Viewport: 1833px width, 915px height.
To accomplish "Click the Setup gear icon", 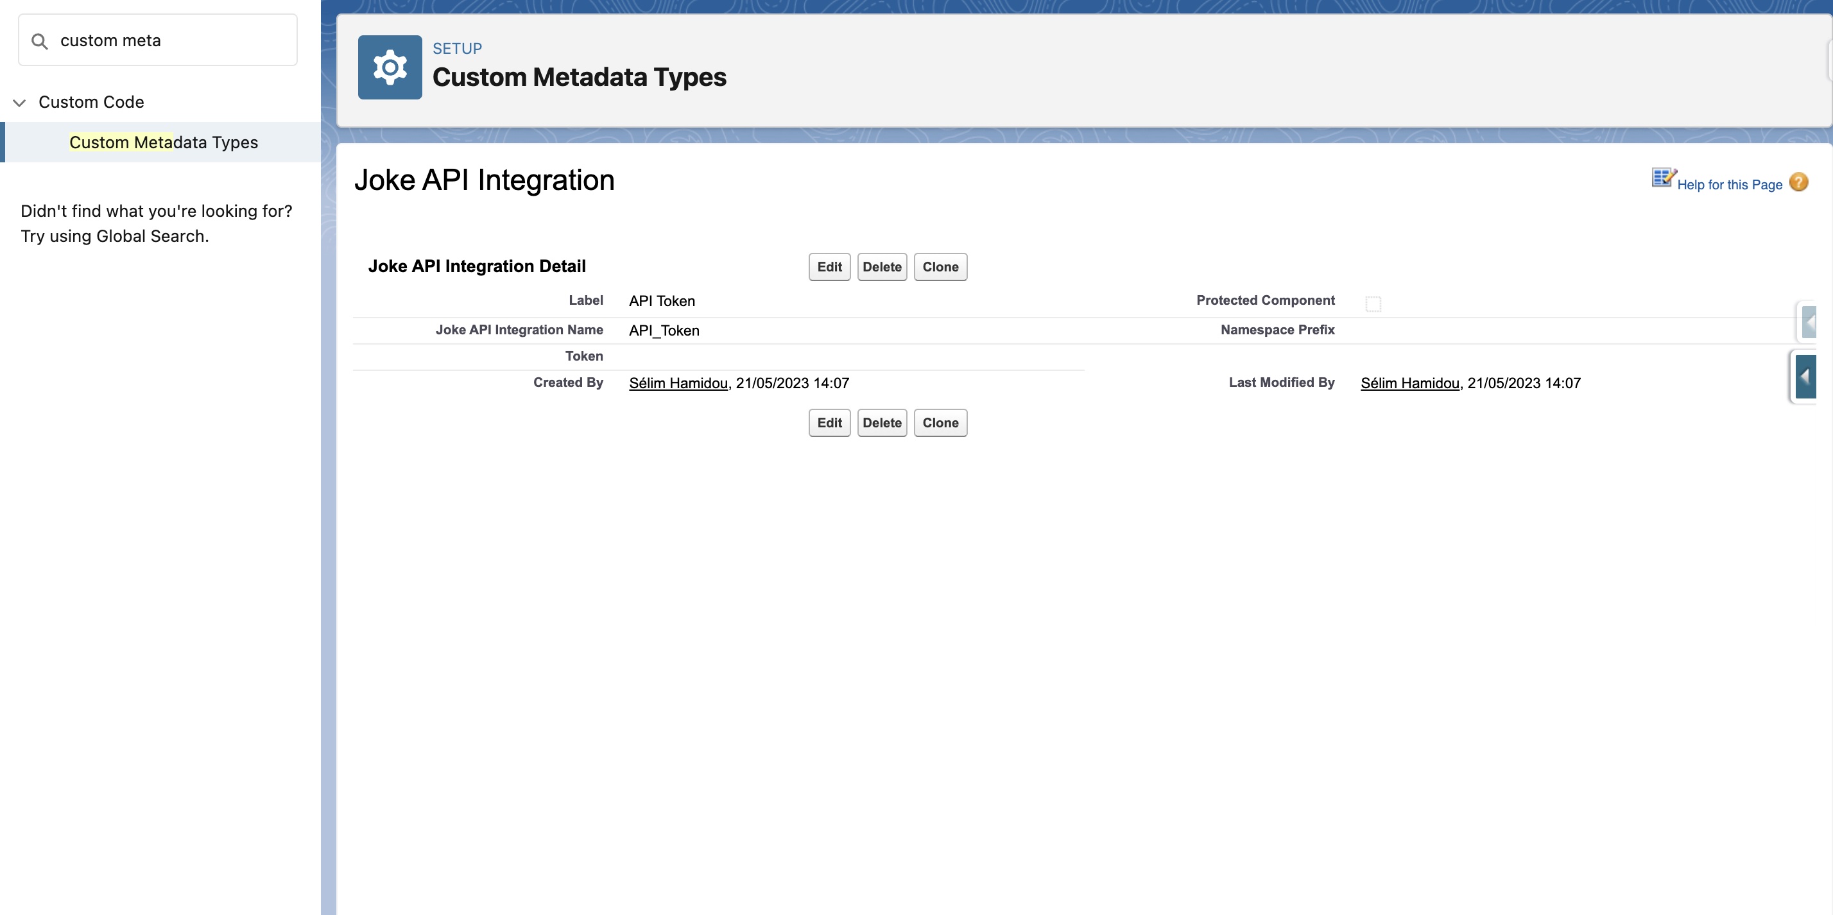I will click(x=389, y=67).
